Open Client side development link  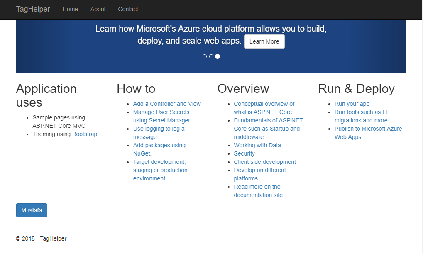coord(265,162)
